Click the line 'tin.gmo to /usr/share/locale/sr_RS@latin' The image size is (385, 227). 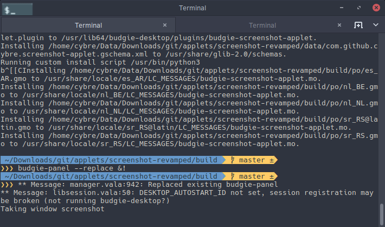[x=176, y=128]
